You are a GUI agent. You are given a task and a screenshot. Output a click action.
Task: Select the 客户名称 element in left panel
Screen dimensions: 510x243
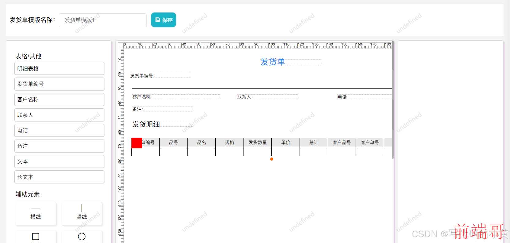pyautogui.click(x=59, y=100)
